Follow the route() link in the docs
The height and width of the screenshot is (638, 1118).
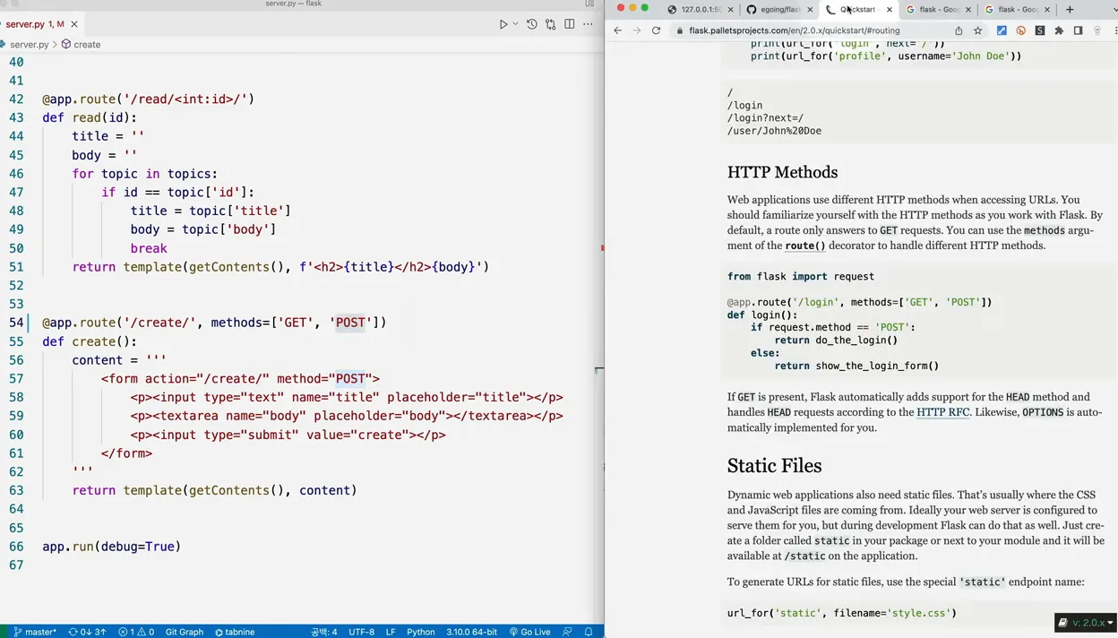(x=805, y=246)
